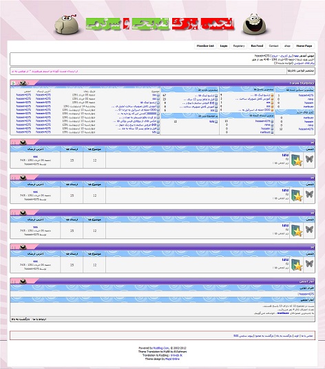Image resolution: width=325 pixels, height=369 pixels.
Task: Click the star book icon in the fourth forum category
Action: pos(297,265)
